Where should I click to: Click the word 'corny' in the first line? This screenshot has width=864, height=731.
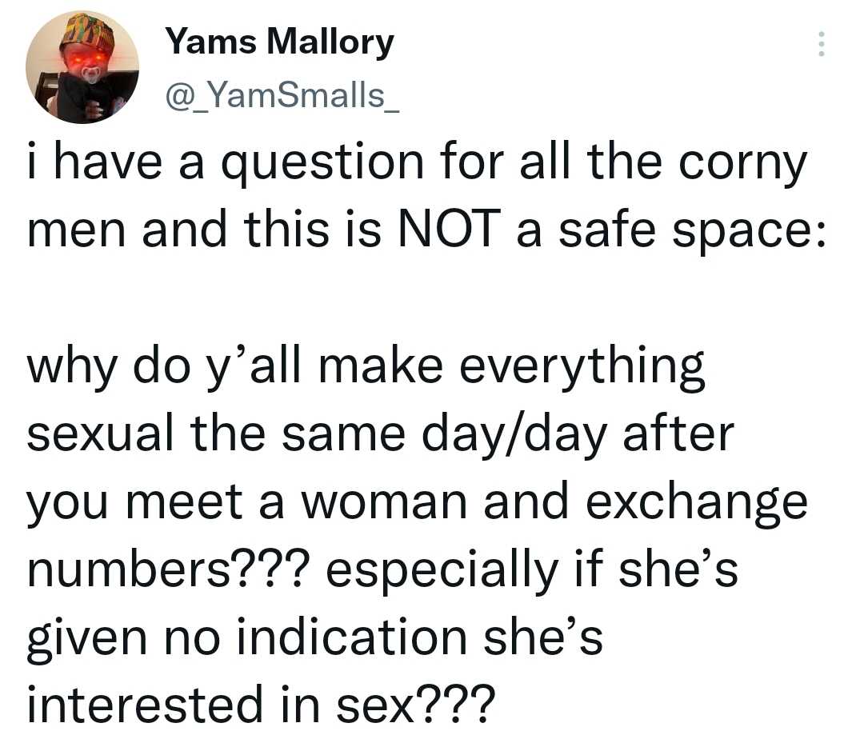click(742, 166)
